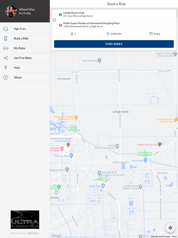The height and width of the screenshot is (238, 178).
Task: Open My Profile link under Wheel Man
Action: point(25,13)
